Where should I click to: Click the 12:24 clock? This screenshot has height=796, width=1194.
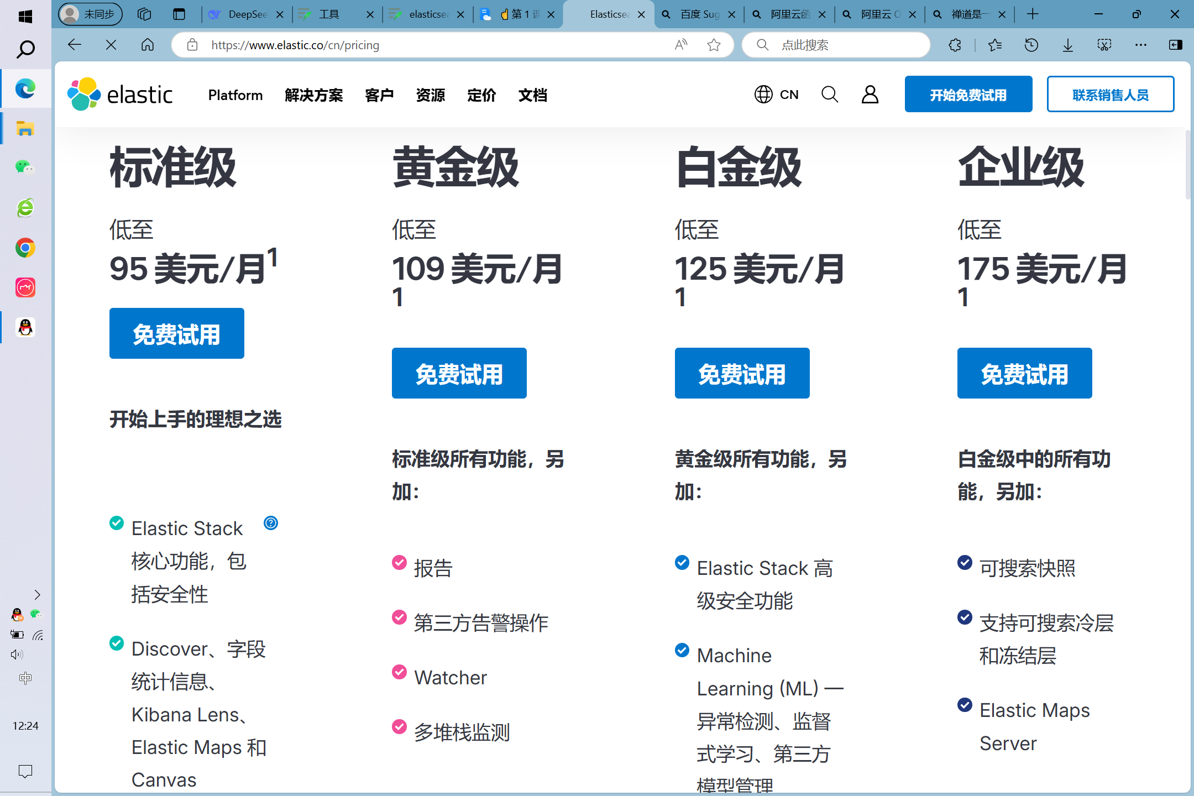[25, 725]
